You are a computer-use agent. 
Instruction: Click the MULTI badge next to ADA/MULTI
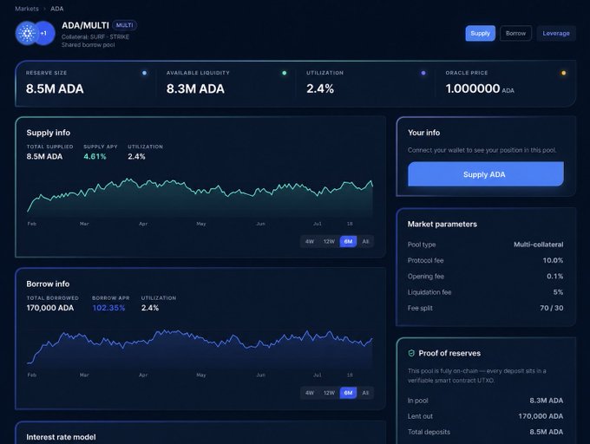point(125,25)
